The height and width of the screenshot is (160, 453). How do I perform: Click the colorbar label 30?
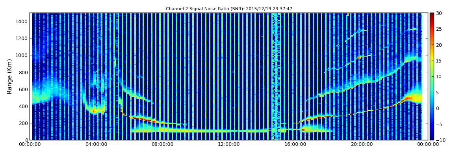439,13
